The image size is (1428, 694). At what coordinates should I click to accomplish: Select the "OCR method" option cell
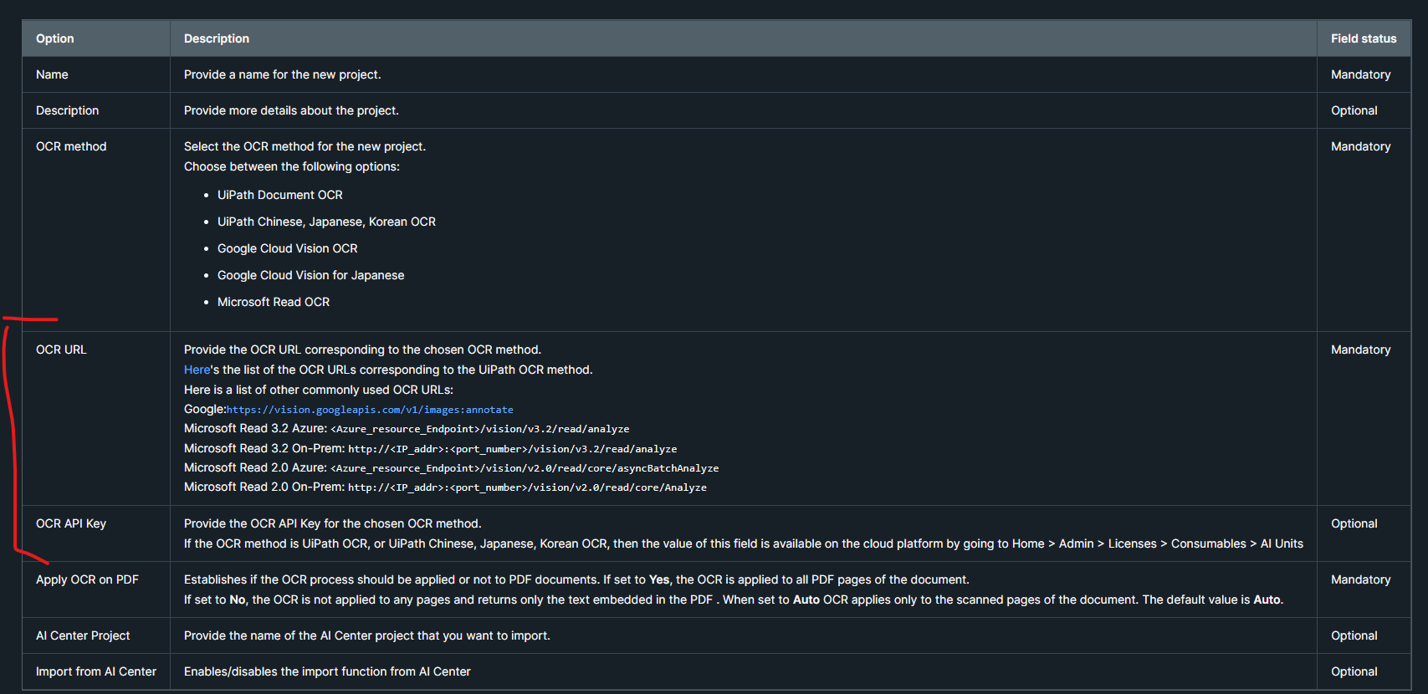pos(71,146)
